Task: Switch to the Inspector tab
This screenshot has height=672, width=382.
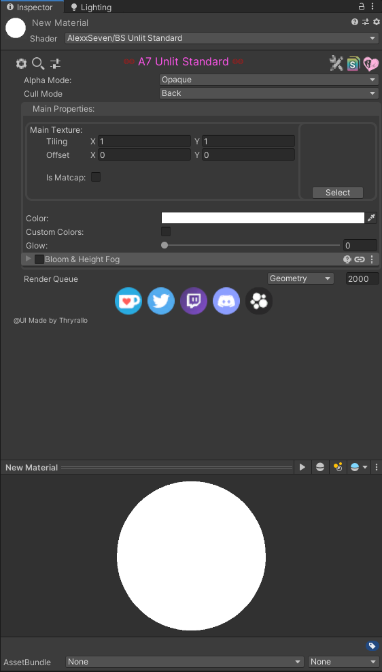Action: [32, 7]
